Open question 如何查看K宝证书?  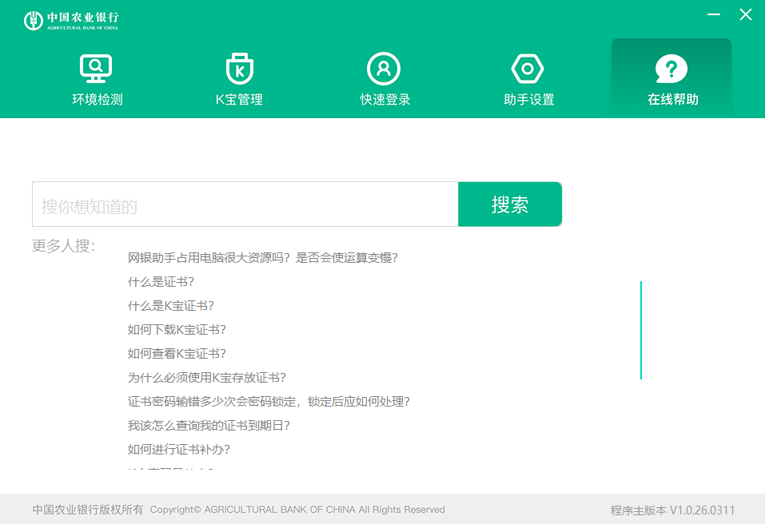point(177,353)
